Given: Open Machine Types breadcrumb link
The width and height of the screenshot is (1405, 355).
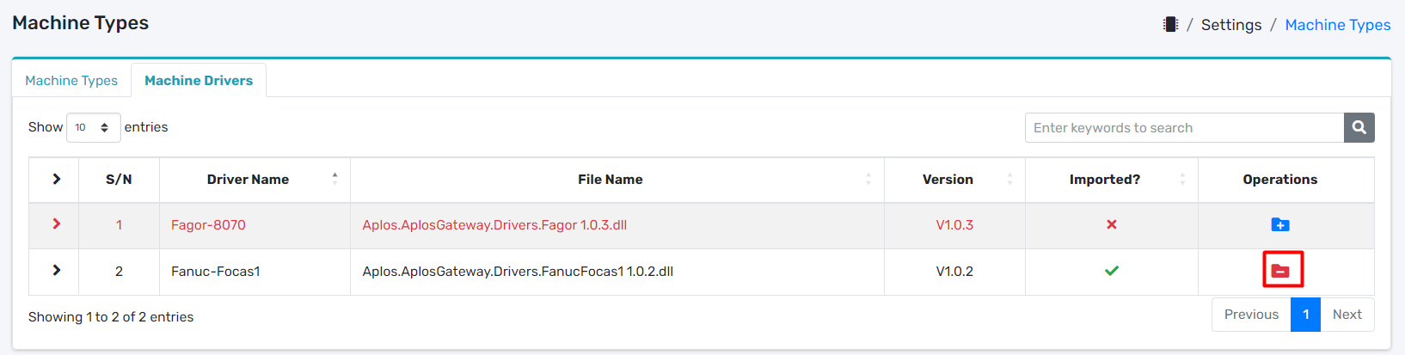Looking at the screenshot, I should coord(1337,25).
